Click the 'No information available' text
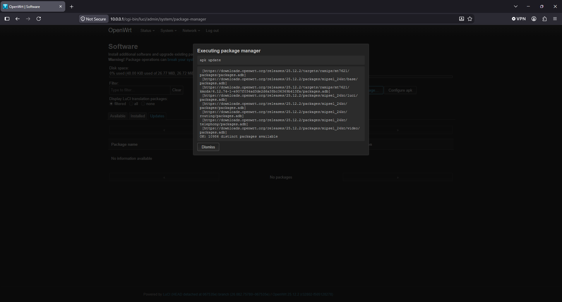562x302 pixels. click(x=131, y=158)
